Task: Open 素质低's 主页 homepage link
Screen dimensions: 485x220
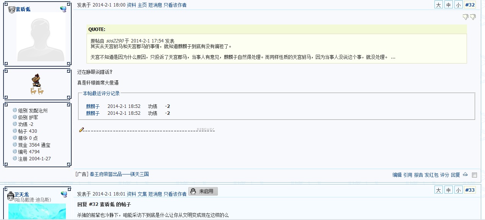Action: 142,5
